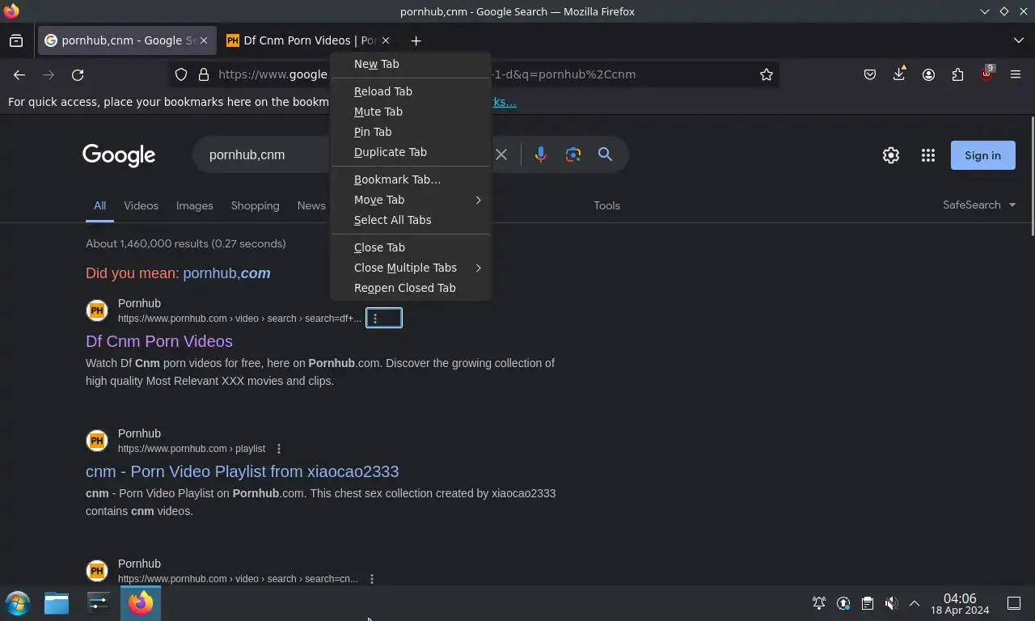Image resolution: width=1035 pixels, height=621 pixels.
Task: Open a new tab with plus button
Action: pyautogui.click(x=416, y=40)
